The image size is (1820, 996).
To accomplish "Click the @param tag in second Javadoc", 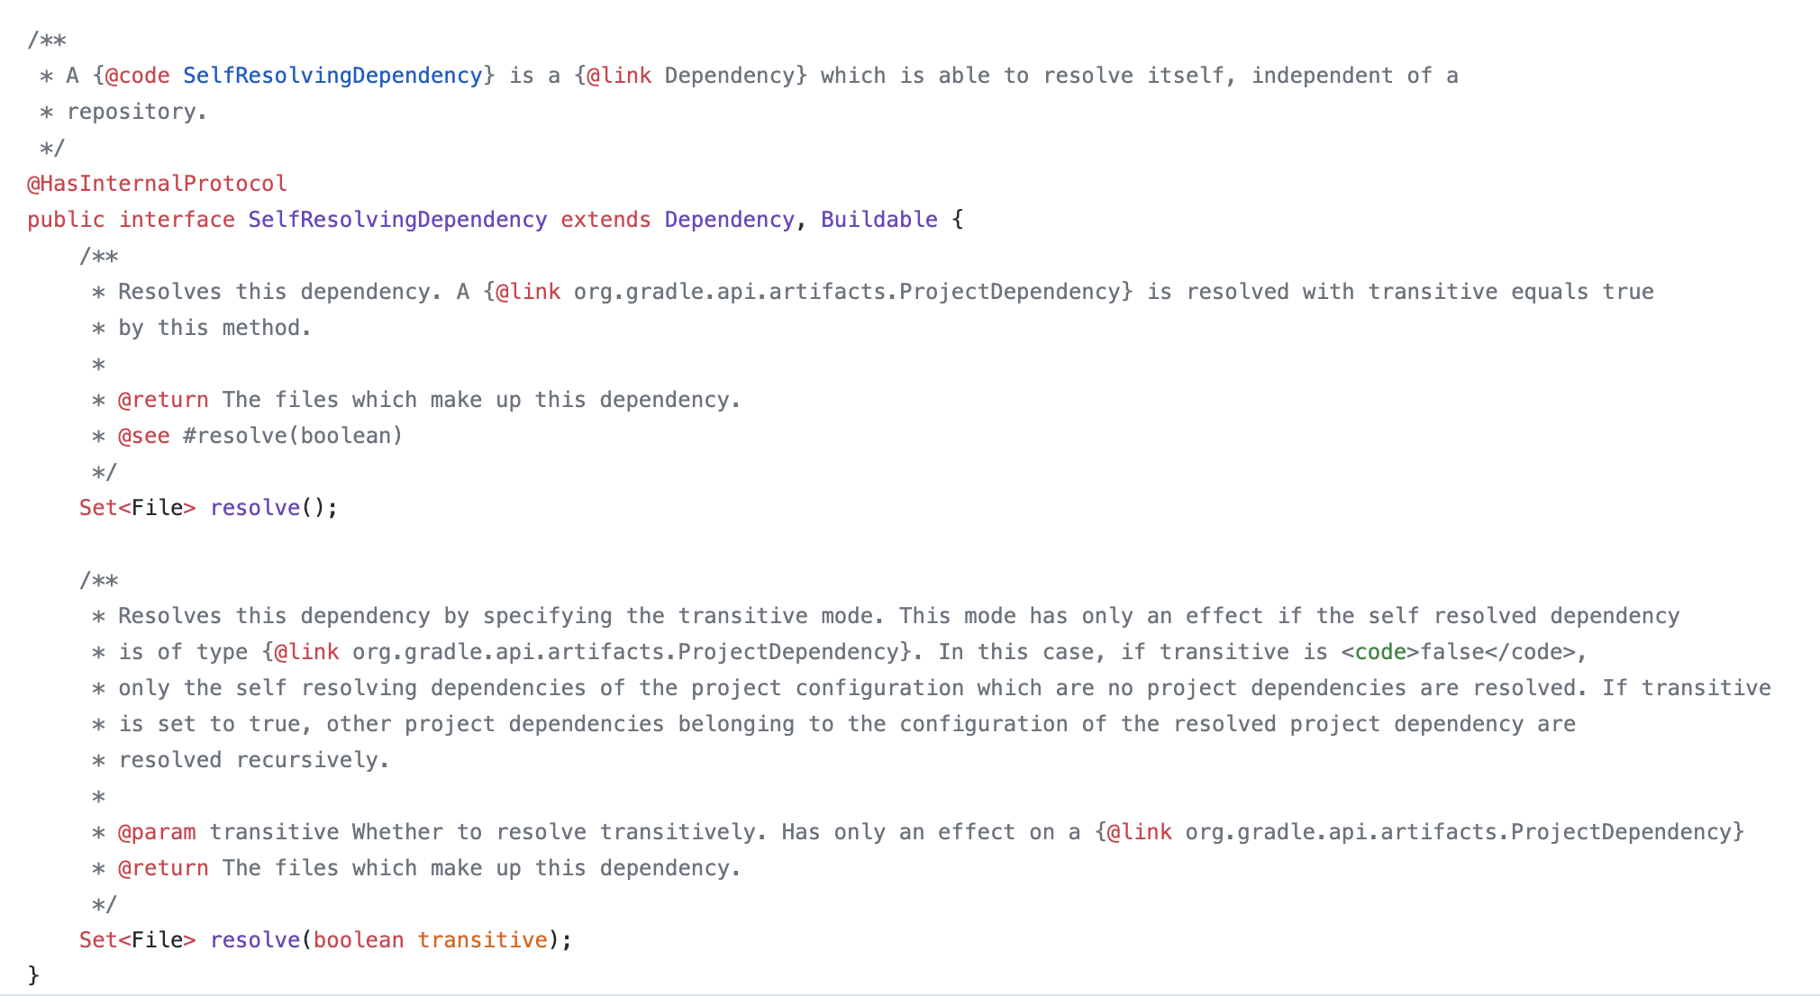I will coord(157,832).
